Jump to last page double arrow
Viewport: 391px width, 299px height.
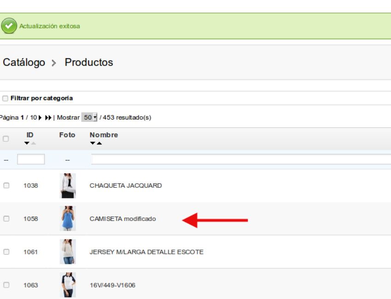(48, 118)
